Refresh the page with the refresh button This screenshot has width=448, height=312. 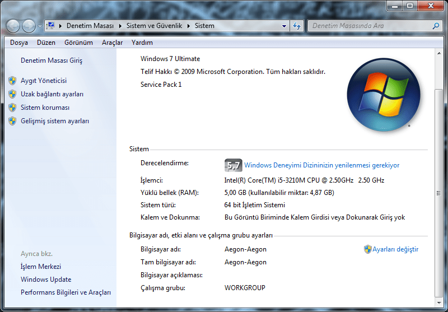point(297,26)
